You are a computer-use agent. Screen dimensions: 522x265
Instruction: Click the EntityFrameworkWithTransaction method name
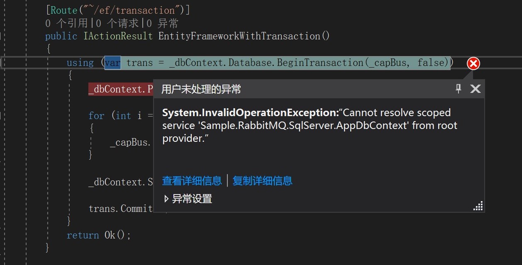click(241, 36)
